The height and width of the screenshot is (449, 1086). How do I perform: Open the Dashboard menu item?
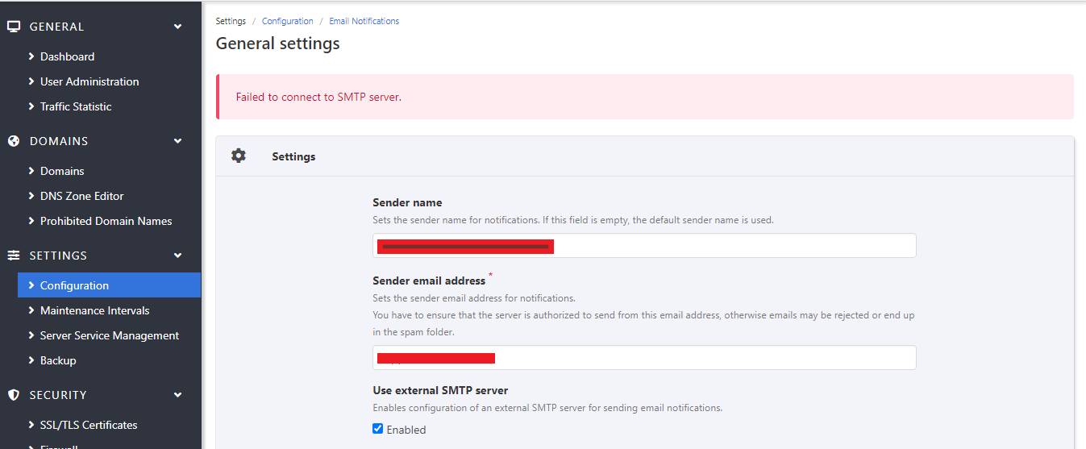click(67, 56)
